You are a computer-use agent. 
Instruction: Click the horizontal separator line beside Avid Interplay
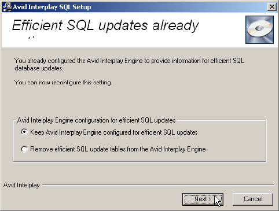click(158, 185)
